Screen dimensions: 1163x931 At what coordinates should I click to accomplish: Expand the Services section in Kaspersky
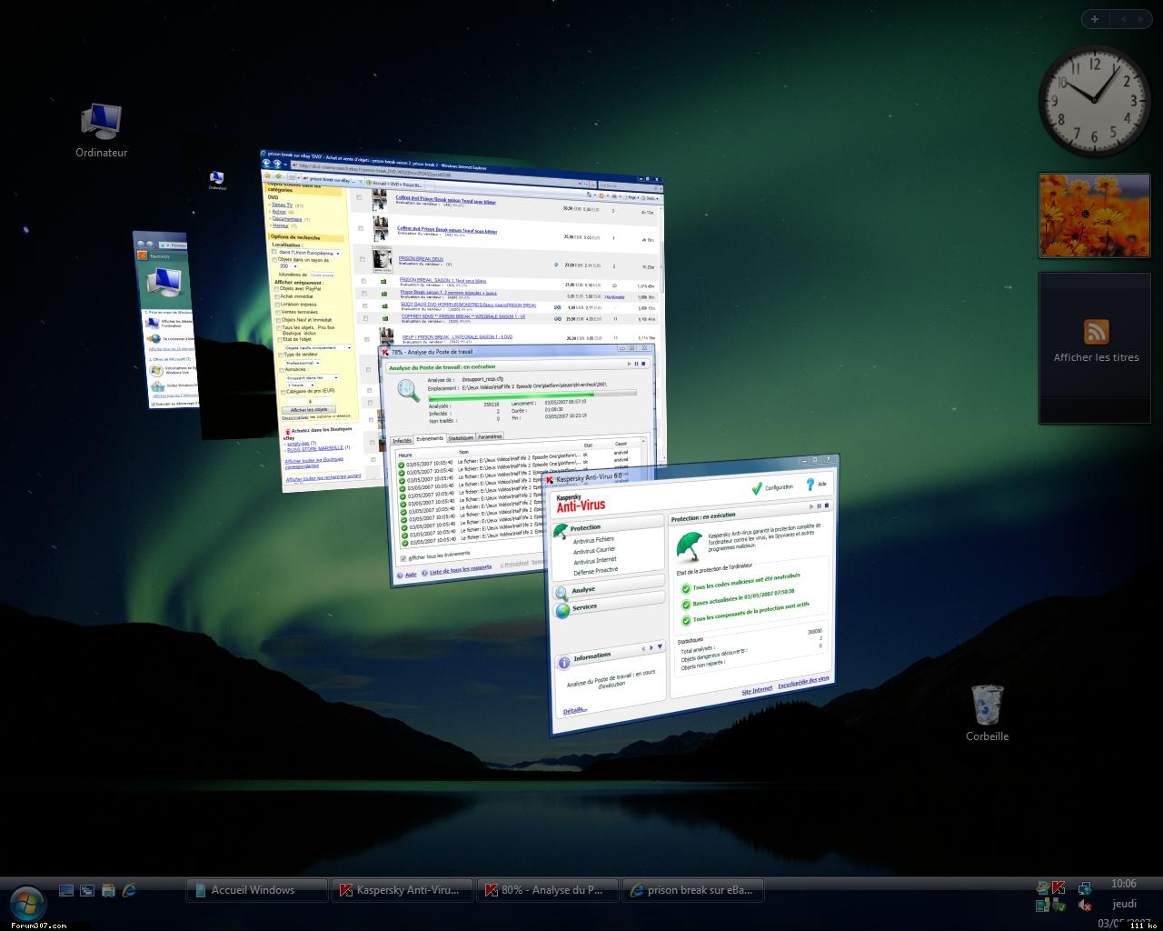point(584,607)
